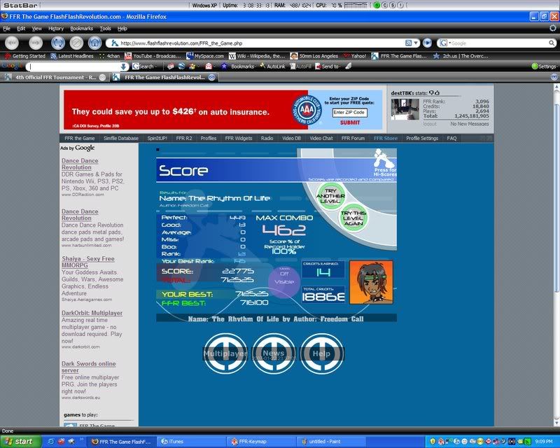Open the History menu

click(x=56, y=29)
